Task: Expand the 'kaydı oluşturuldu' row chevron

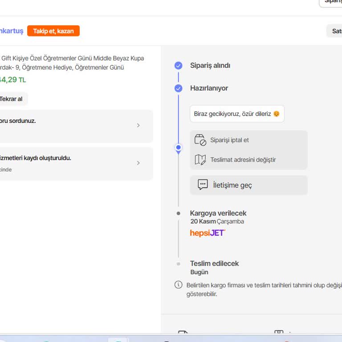Action: pyautogui.click(x=138, y=163)
